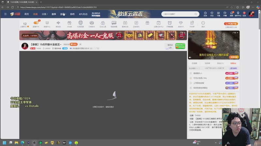Go back in the browser
Image resolution: width=261 pixels, height=146 pixels.
[x=3, y=7]
